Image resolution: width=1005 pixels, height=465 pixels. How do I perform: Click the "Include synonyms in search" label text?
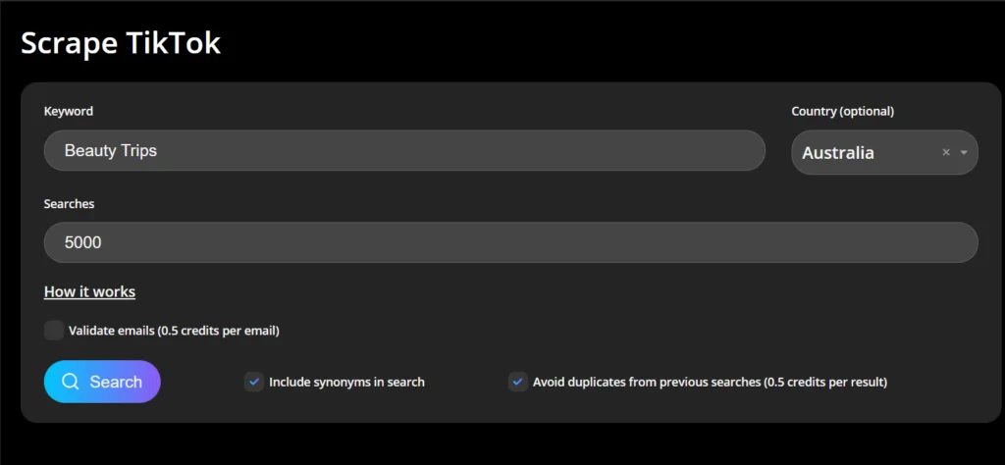(x=346, y=382)
